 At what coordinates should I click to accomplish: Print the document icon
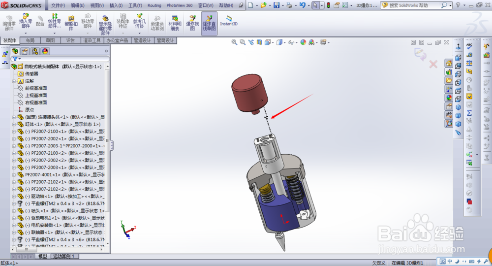coord(289,5)
